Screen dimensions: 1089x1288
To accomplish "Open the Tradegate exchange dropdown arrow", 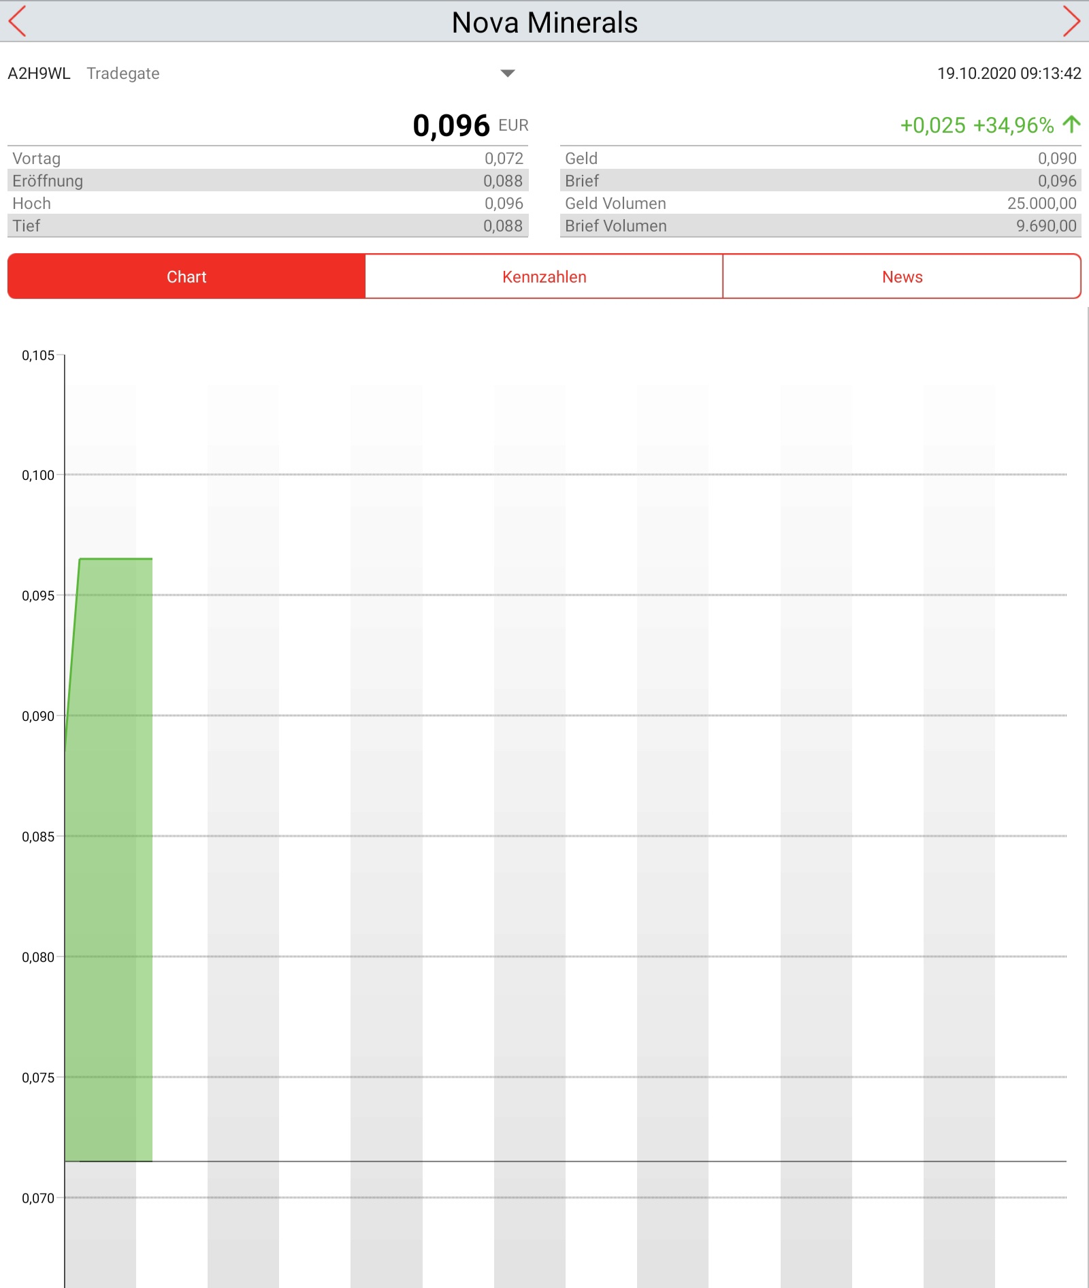I will coord(508,74).
